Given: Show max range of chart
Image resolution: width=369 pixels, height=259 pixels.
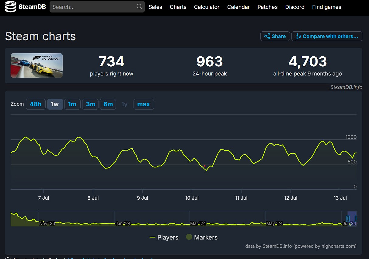Looking at the screenshot, I should [x=143, y=104].
